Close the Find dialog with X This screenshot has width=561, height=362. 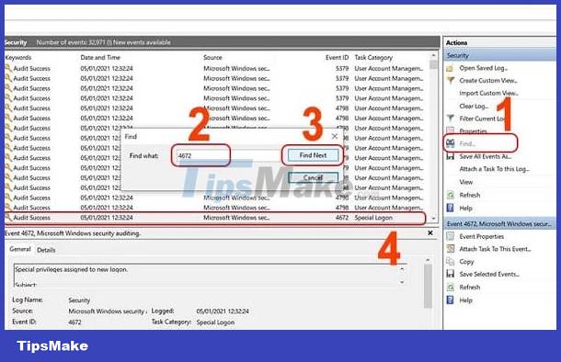pyautogui.click(x=335, y=136)
